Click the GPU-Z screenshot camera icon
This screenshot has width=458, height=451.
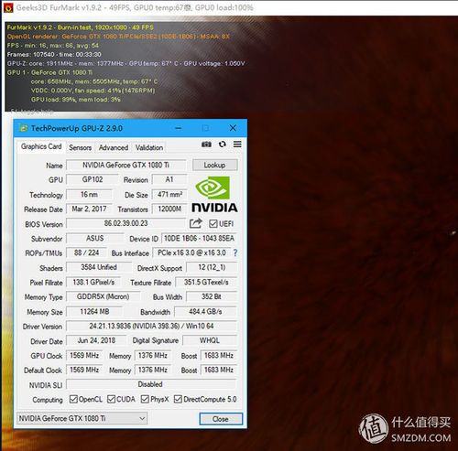pyautogui.click(x=206, y=144)
